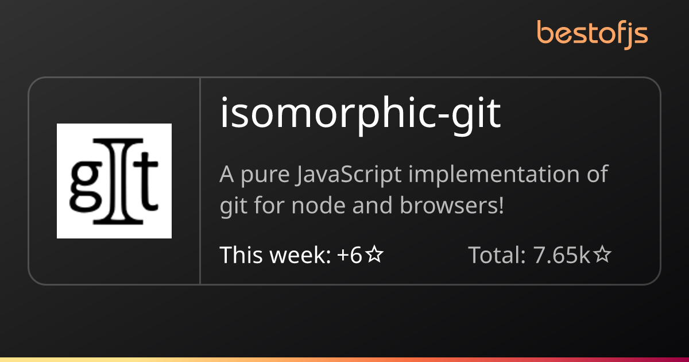Click the project description's first line
The width and height of the screenshot is (689, 362).
pos(413,175)
